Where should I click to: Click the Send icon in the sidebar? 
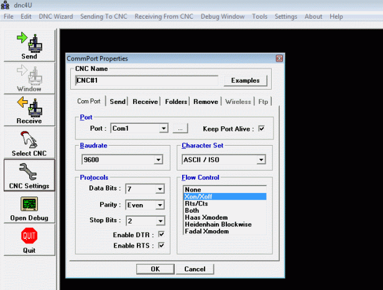pos(29,42)
